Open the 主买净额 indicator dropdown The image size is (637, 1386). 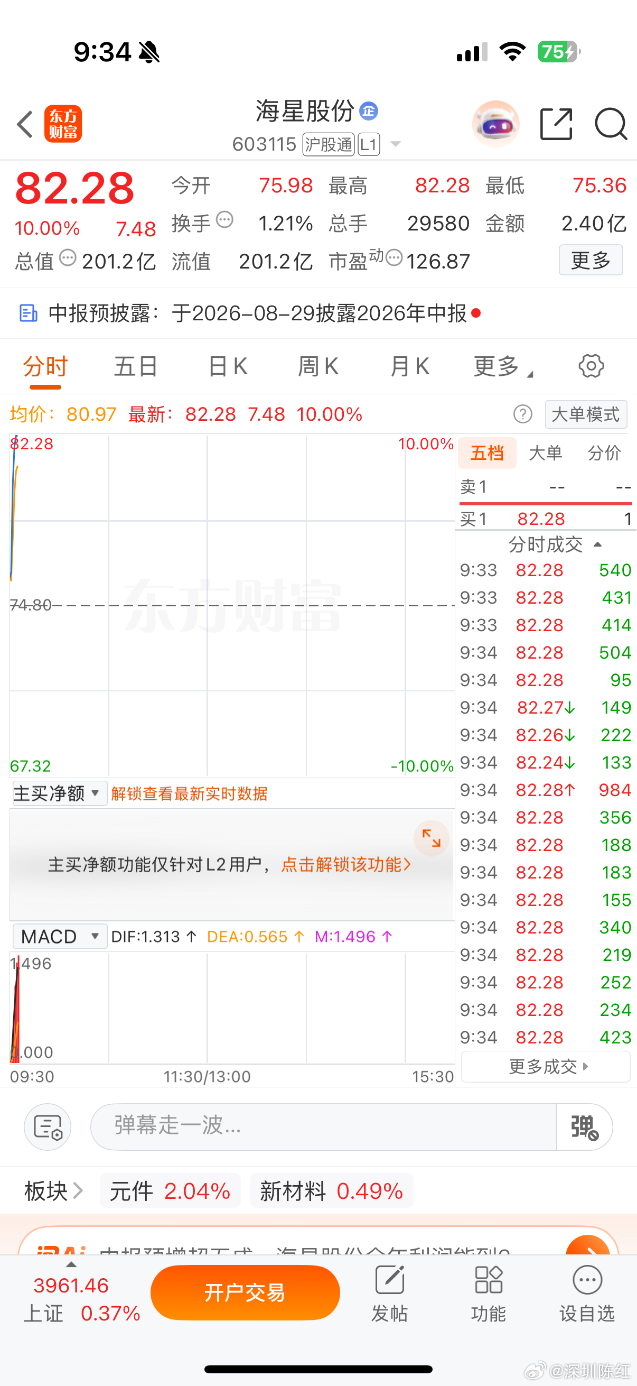pos(60,793)
